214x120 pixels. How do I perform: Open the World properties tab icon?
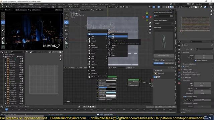click(x=179, y=62)
